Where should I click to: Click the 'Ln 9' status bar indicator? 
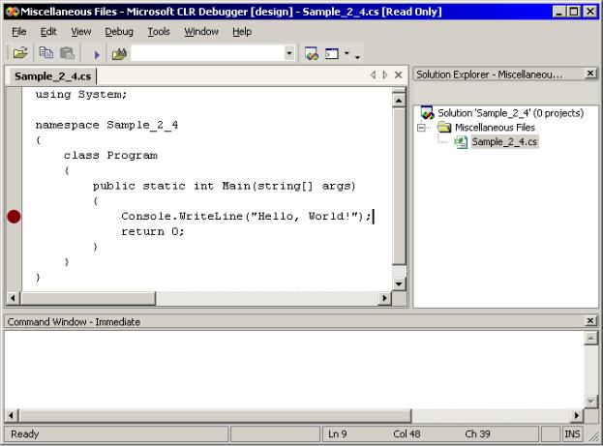[x=337, y=434]
